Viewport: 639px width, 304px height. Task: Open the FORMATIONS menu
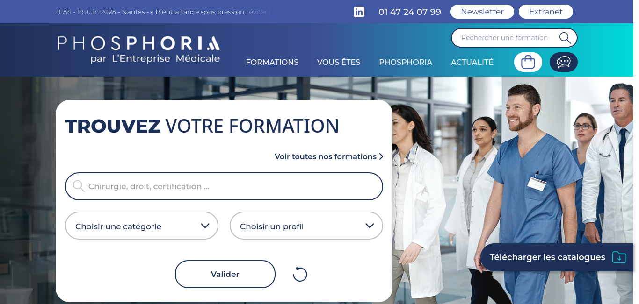[x=272, y=62]
